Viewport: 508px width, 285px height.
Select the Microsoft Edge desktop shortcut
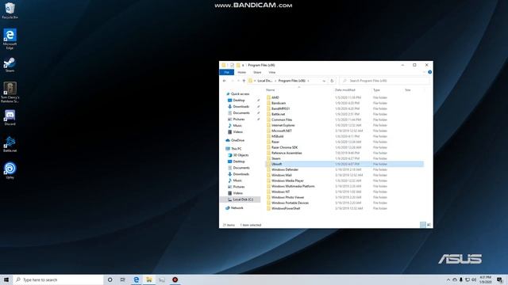tap(10, 39)
